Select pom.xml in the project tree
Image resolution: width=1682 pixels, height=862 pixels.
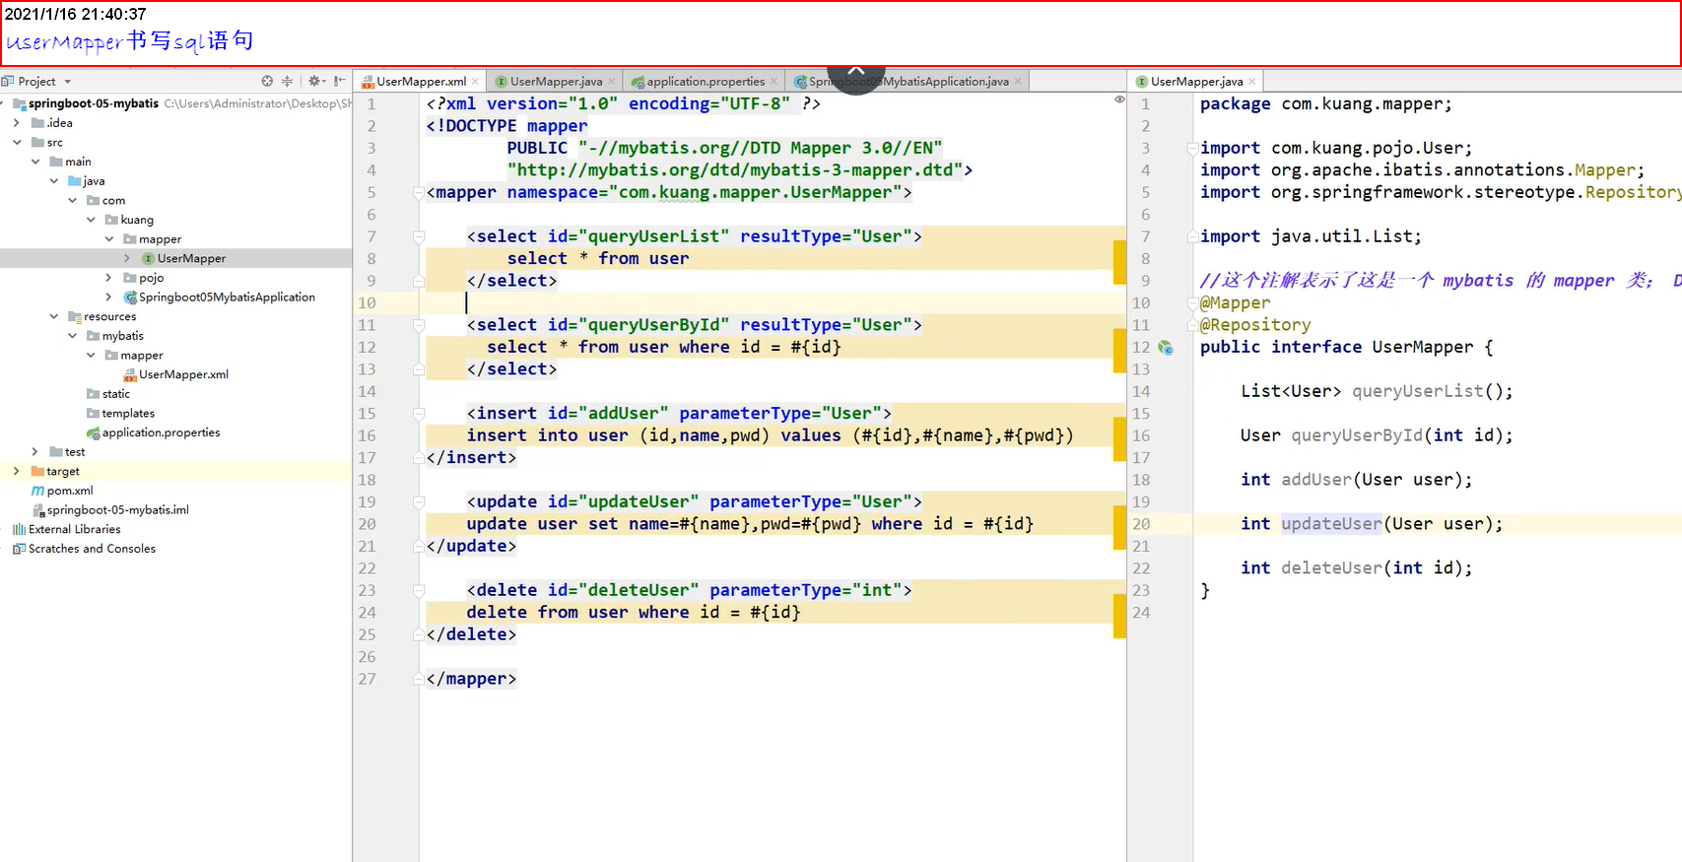70,491
